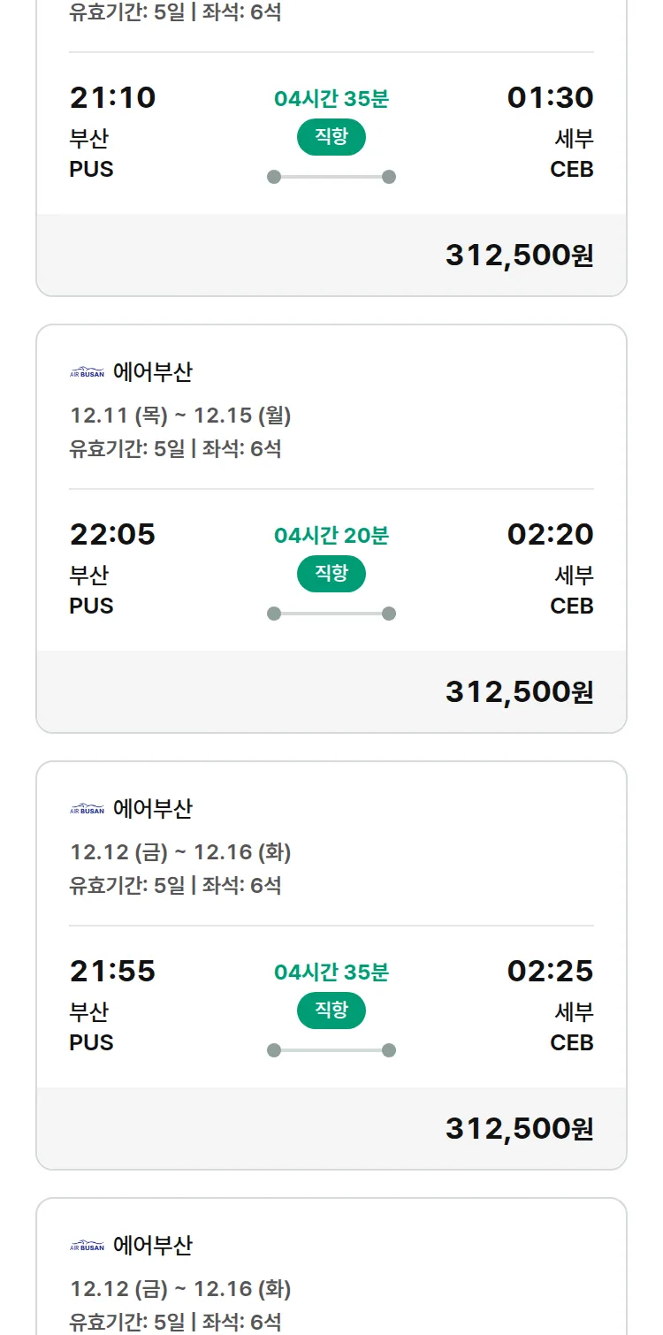Click route line on the 21:10 departure flight
The height and width of the screenshot is (1335, 663).
coord(331,177)
